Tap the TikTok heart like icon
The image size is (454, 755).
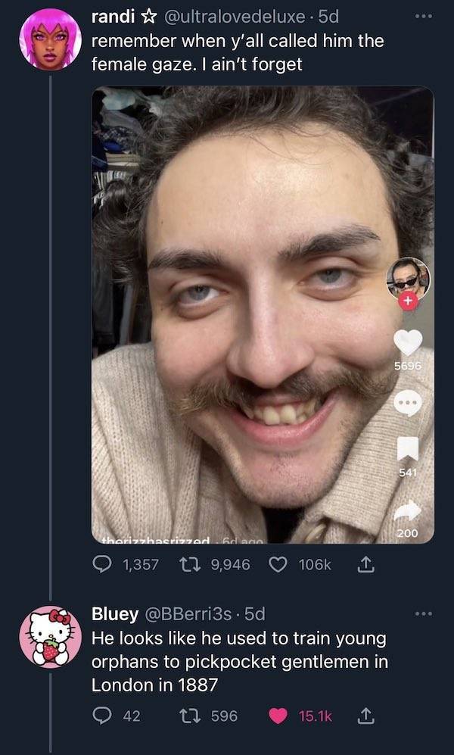click(409, 342)
